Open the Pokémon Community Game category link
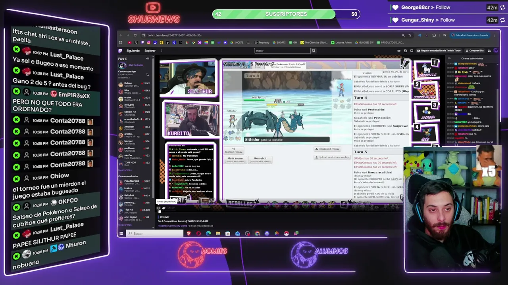Viewport: 508px width, 285px height. tap(173, 226)
